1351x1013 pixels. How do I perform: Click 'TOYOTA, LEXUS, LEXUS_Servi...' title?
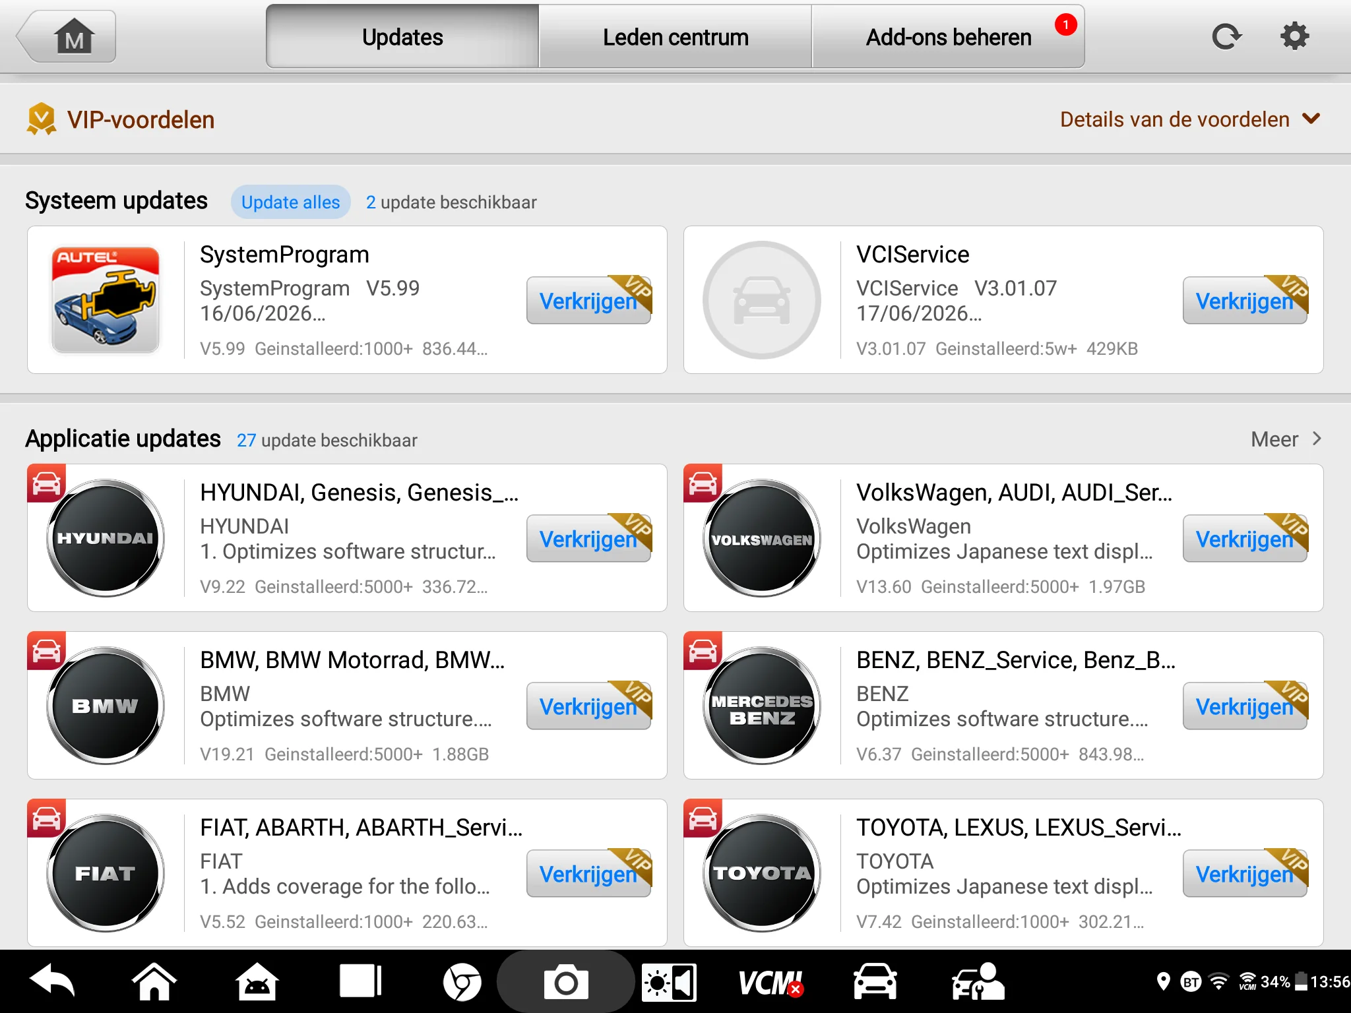[x=1019, y=827]
